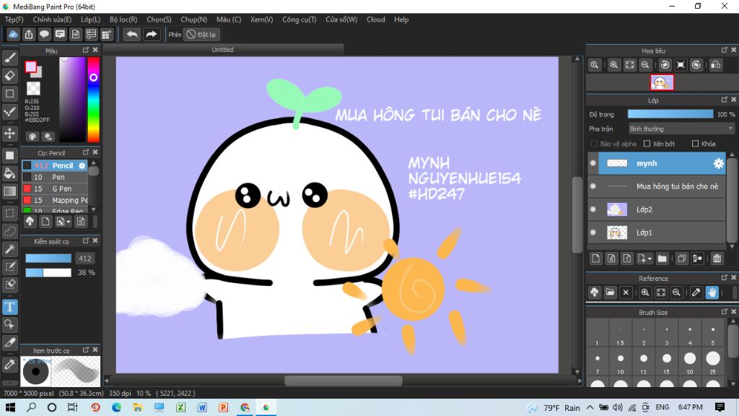739x416 pixels.
Task: Open the Pha trộn blending mode dropdown
Action: pos(681,129)
